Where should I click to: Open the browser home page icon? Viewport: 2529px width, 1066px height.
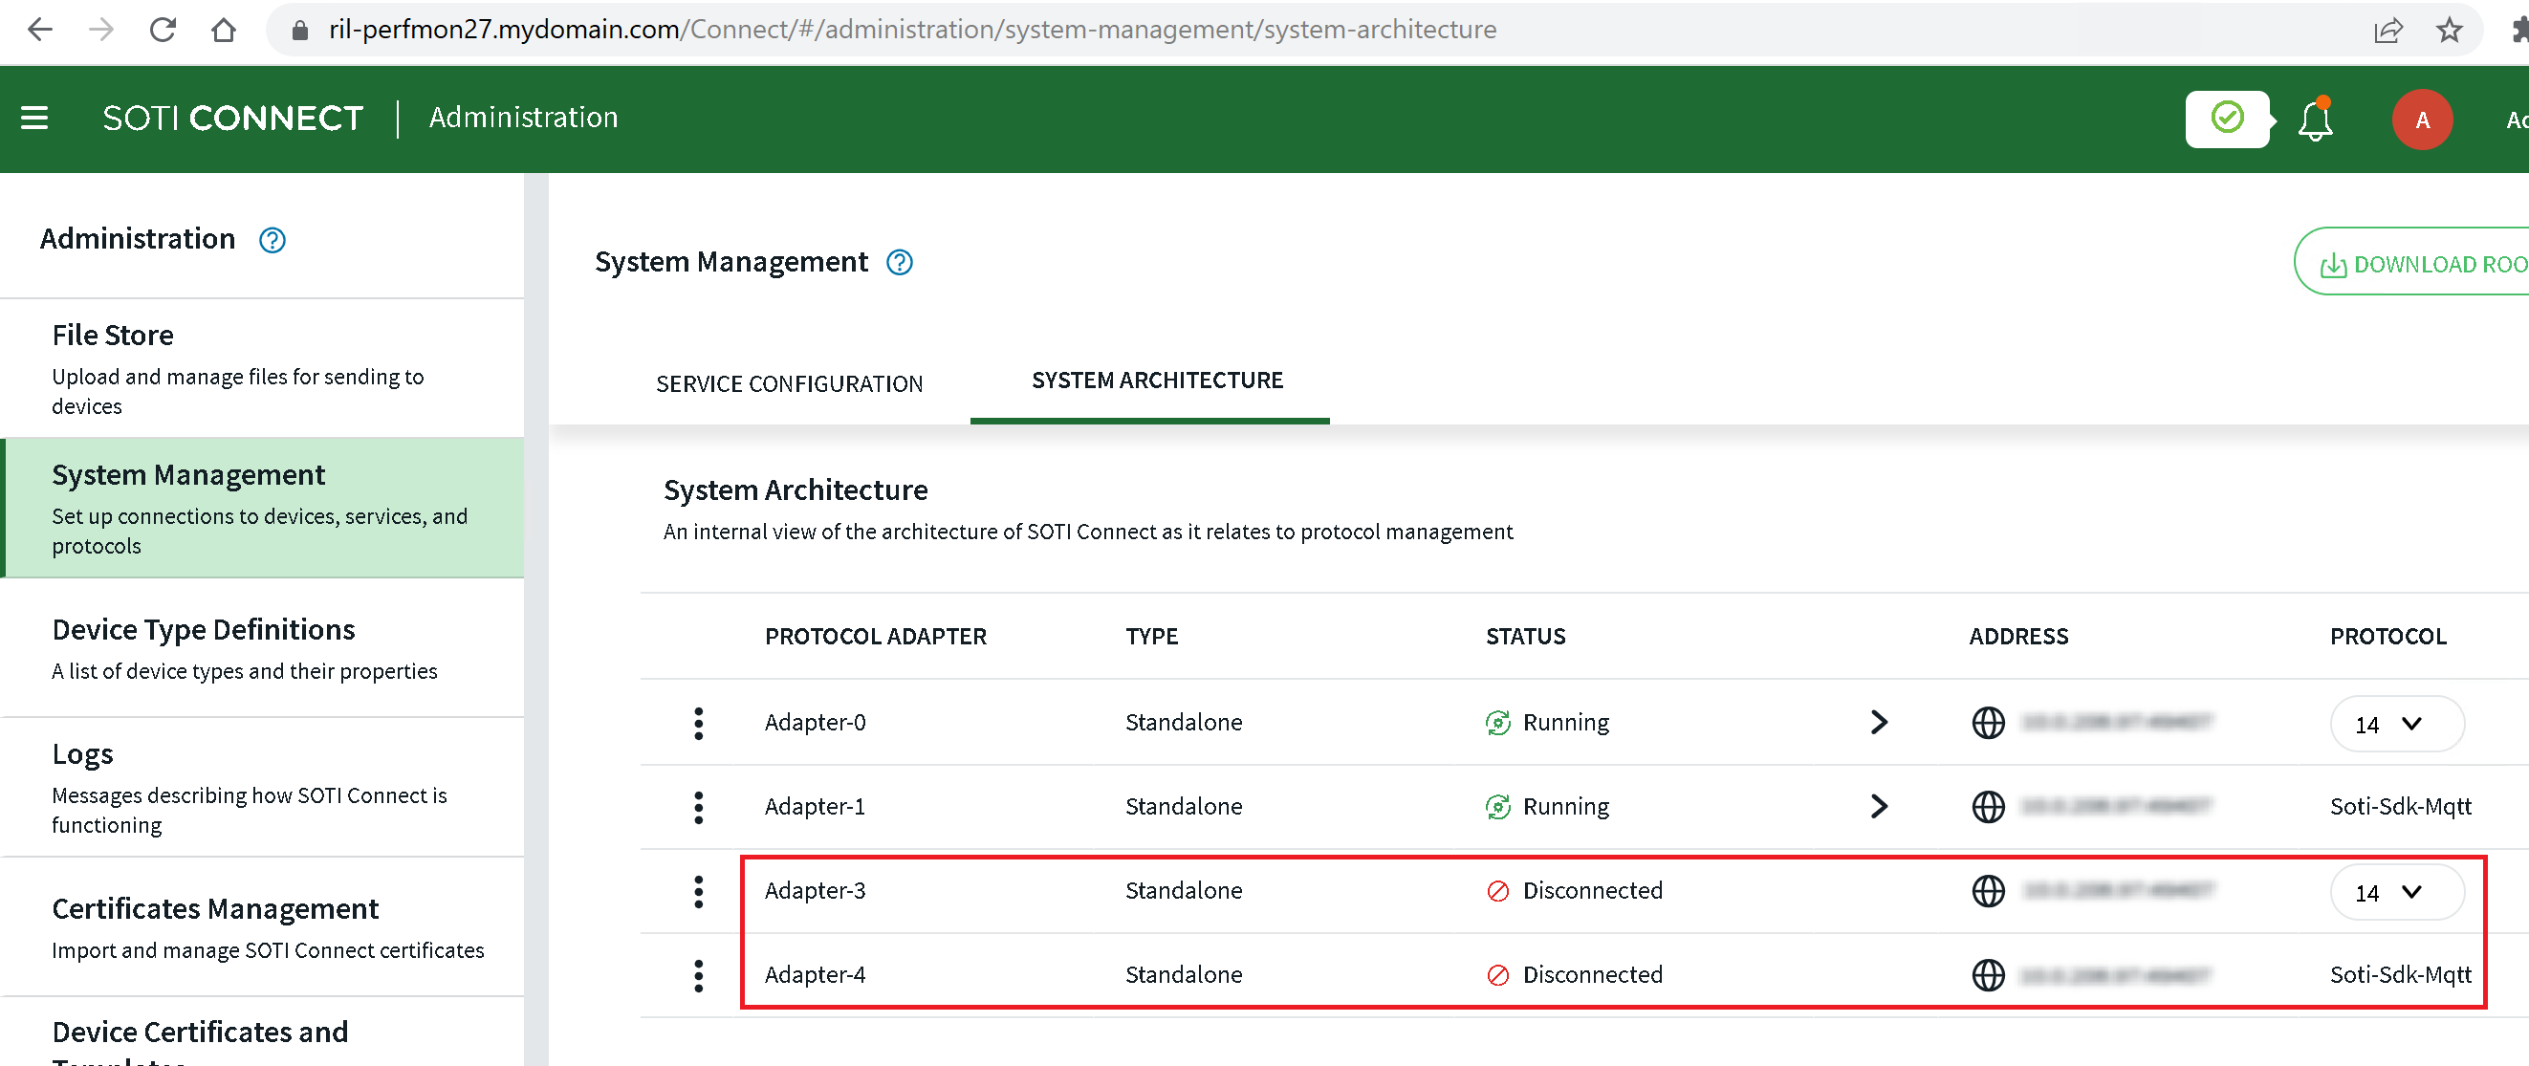[224, 30]
